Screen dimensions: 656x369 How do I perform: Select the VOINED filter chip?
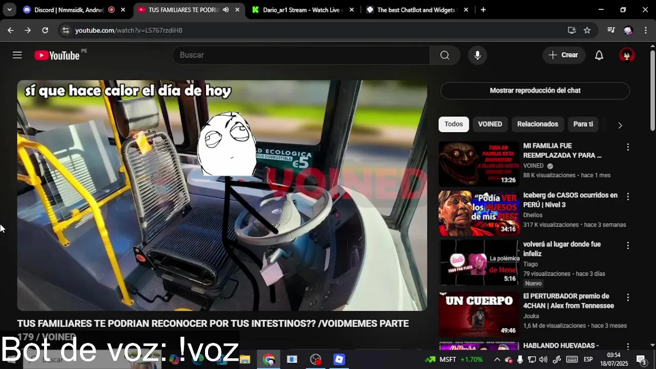click(x=490, y=124)
